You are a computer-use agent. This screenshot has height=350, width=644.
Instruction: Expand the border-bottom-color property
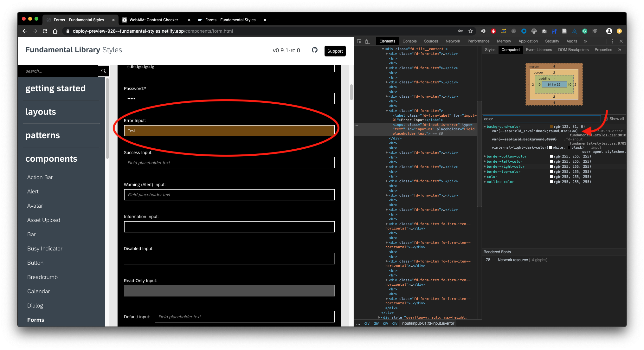point(485,156)
